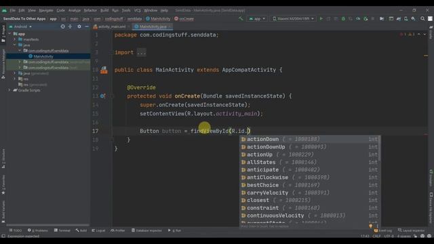
Task: Expand Gradle Scripts node
Action: pos(9,90)
